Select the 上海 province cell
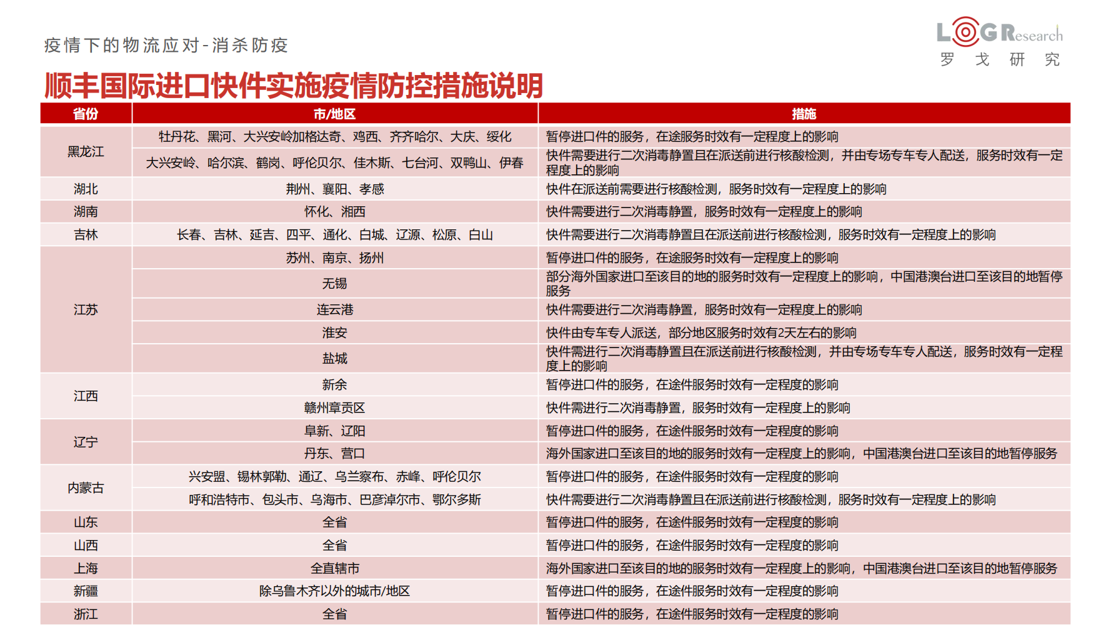This screenshot has width=1111, height=625. click(86, 568)
